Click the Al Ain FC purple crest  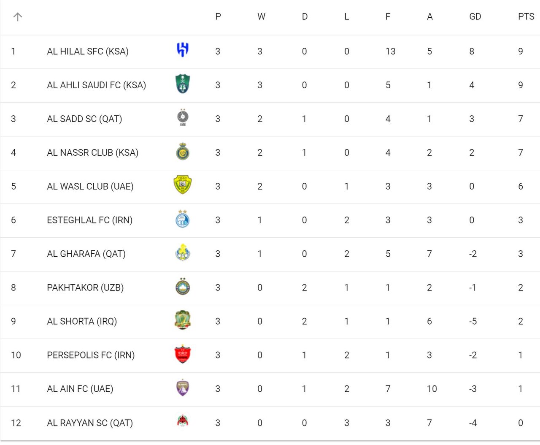(182, 388)
